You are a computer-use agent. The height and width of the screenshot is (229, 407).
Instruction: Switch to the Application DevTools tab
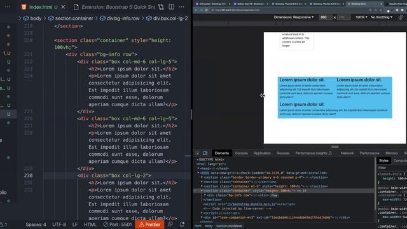[262, 153]
